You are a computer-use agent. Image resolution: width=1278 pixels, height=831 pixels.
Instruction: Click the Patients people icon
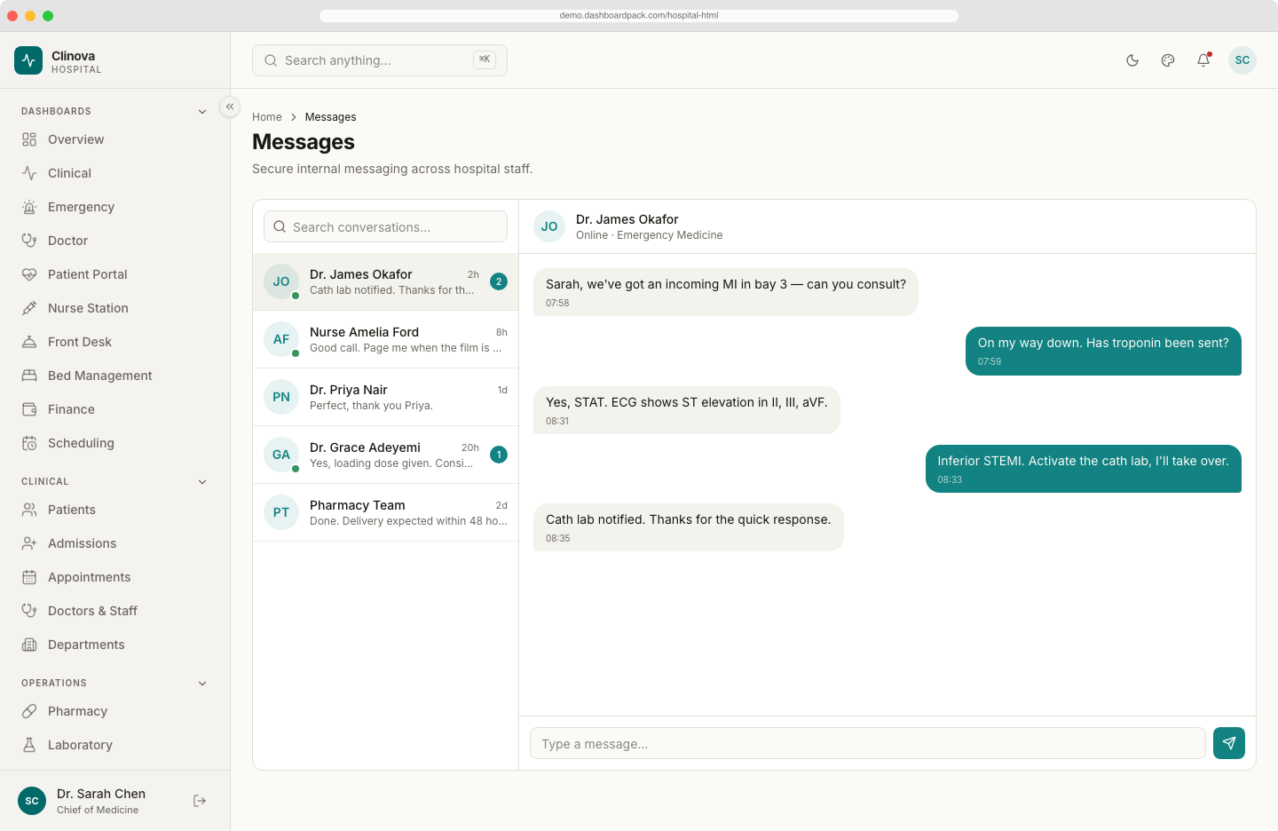29,510
